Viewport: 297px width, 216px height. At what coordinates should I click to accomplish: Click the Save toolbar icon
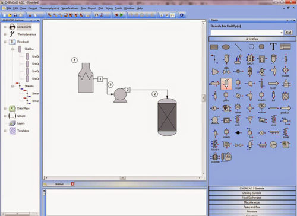tap(15, 15)
